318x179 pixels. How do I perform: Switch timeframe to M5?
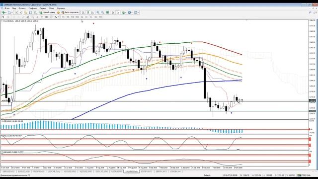pos(68,17)
